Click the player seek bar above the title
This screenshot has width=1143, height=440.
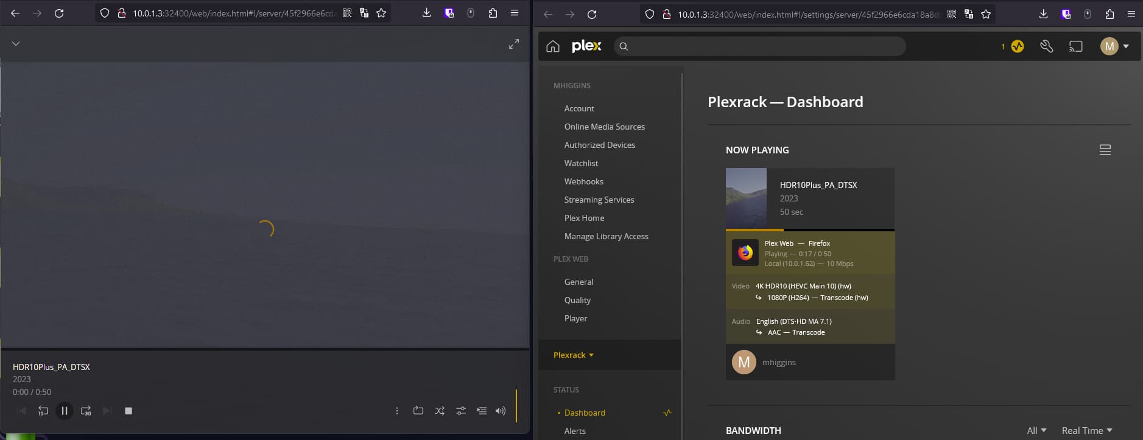pyautogui.click(x=264, y=349)
